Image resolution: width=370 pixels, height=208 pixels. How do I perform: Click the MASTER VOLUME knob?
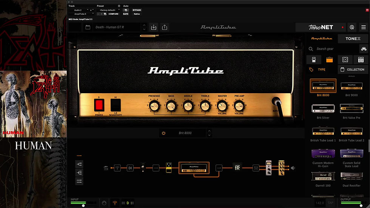(222, 106)
